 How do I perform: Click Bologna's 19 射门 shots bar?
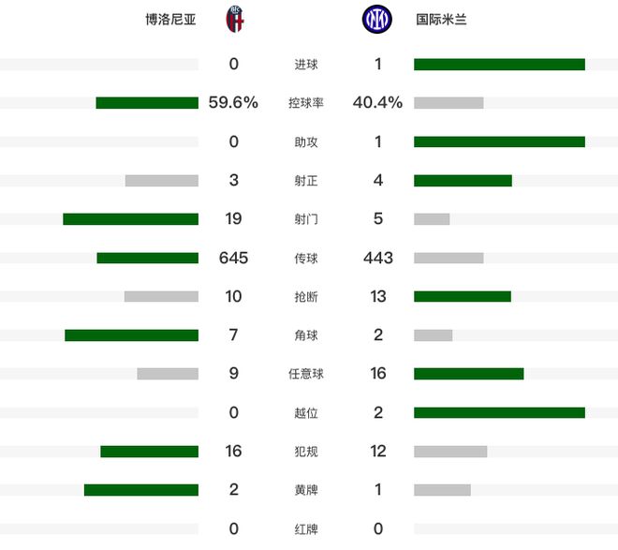[130, 219]
